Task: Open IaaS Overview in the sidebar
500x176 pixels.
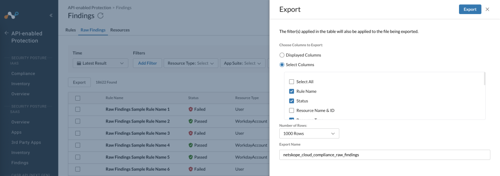Action: point(21,94)
